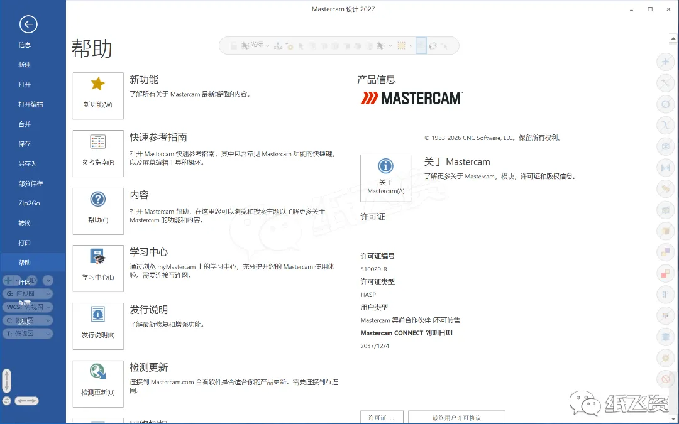Click the 关于 Mastercam heading text

click(x=457, y=162)
